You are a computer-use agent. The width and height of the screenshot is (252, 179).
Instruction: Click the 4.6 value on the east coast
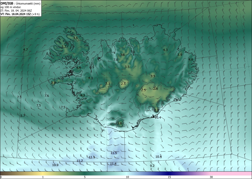click(x=191, y=60)
